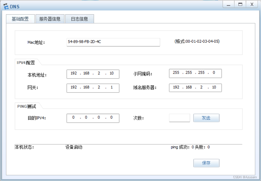
Task: Minimize the DNS window
Action: [x=229, y=4]
